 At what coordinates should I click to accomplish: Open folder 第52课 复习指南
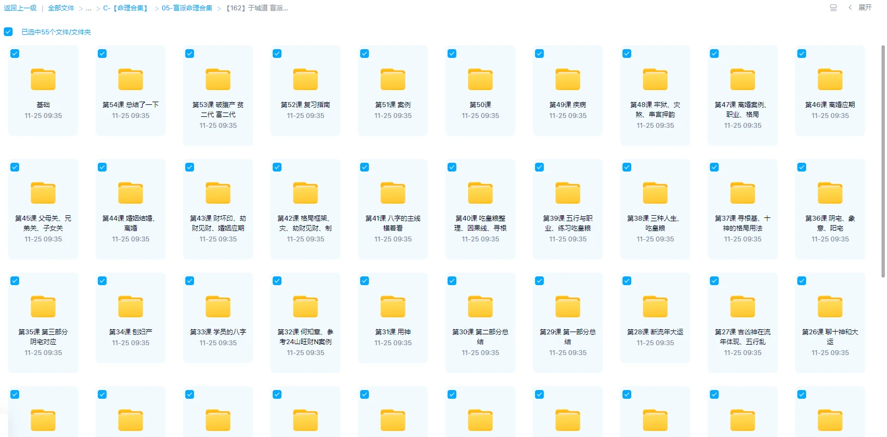pyautogui.click(x=306, y=79)
